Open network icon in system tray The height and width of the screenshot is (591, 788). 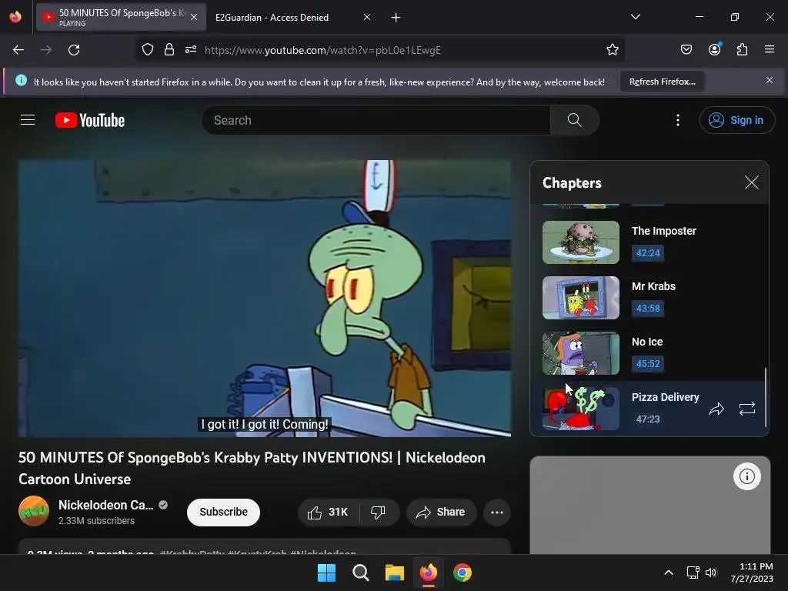[x=693, y=573]
